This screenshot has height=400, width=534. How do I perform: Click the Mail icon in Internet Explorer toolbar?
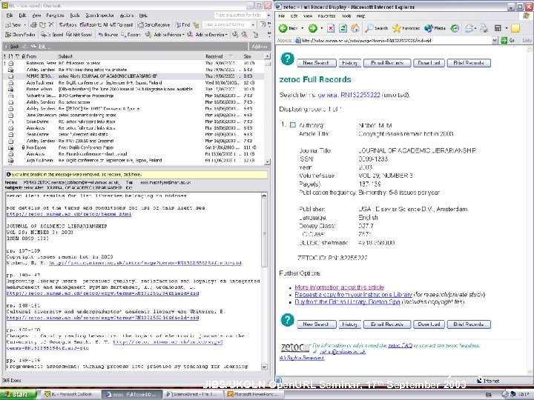pos(469,28)
